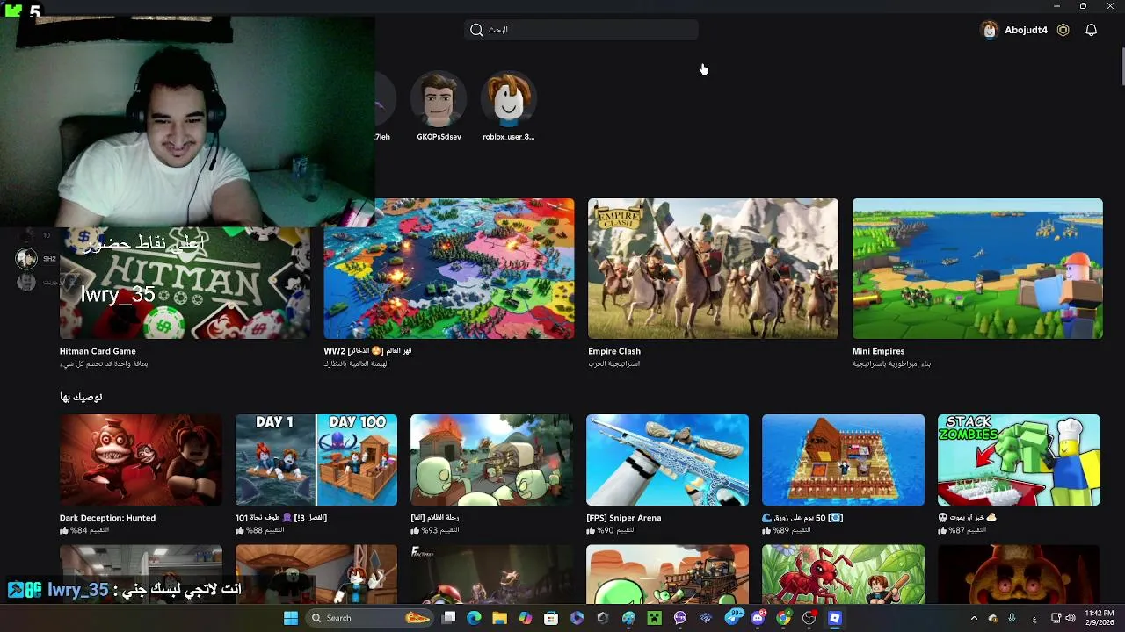Open Empire Clash game thumbnail

[713, 269]
